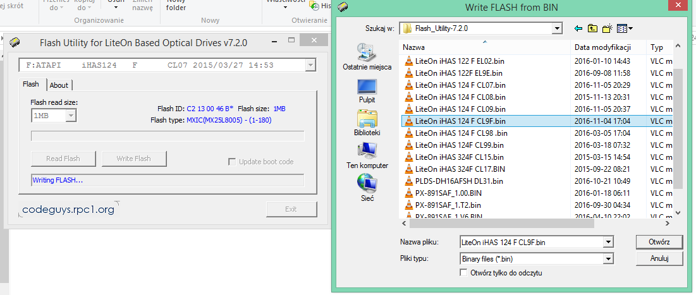
Task: Open Biblioteki in places bar
Action: pyautogui.click(x=367, y=124)
